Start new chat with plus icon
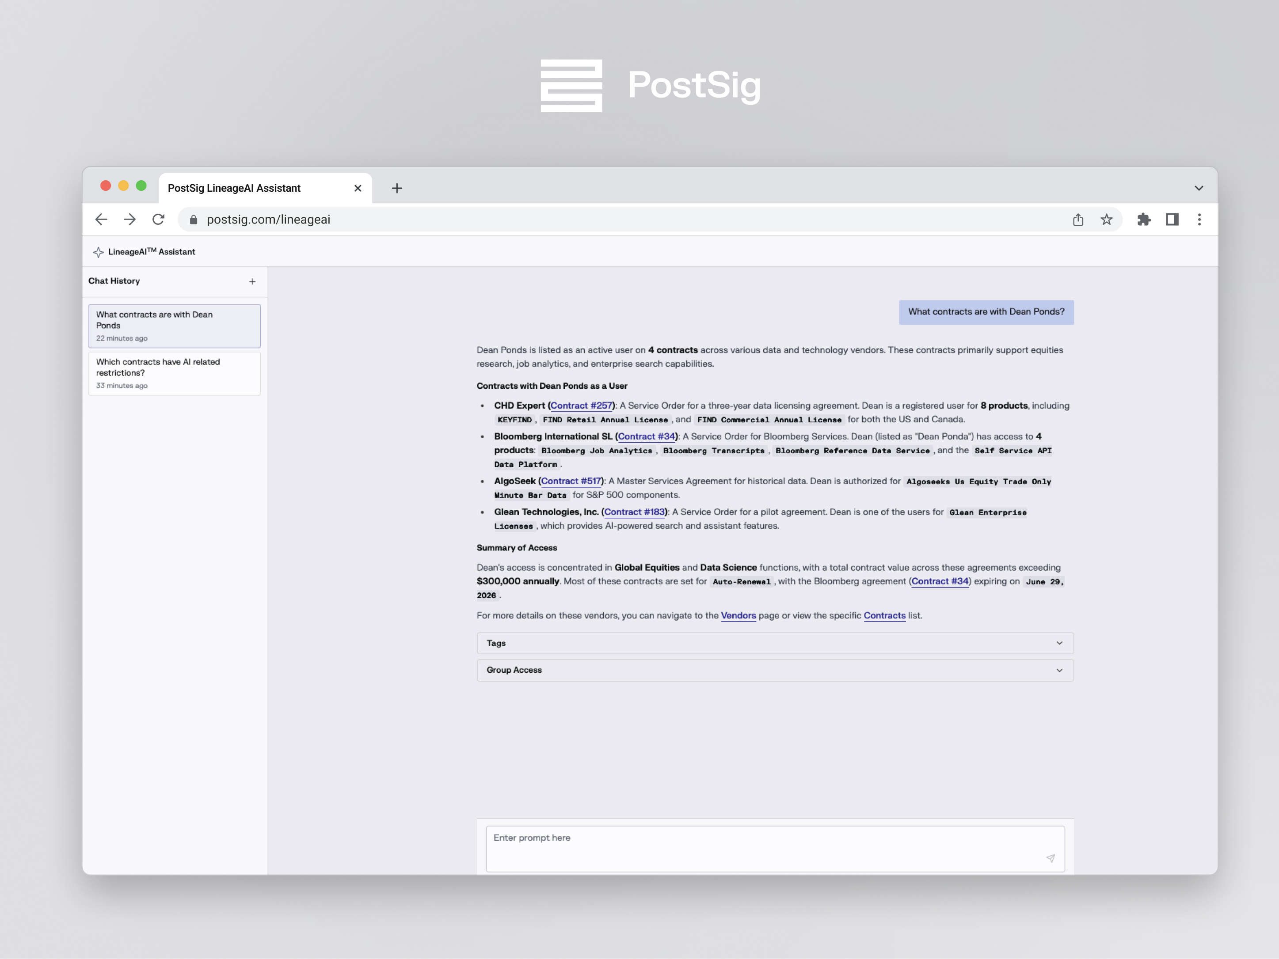 pyautogui.click(x=252, y=281)
